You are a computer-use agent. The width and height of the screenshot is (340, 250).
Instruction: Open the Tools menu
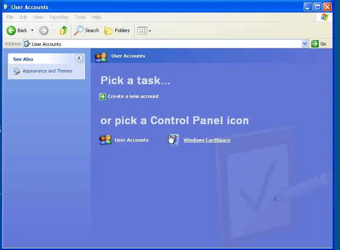pos(80,17)
